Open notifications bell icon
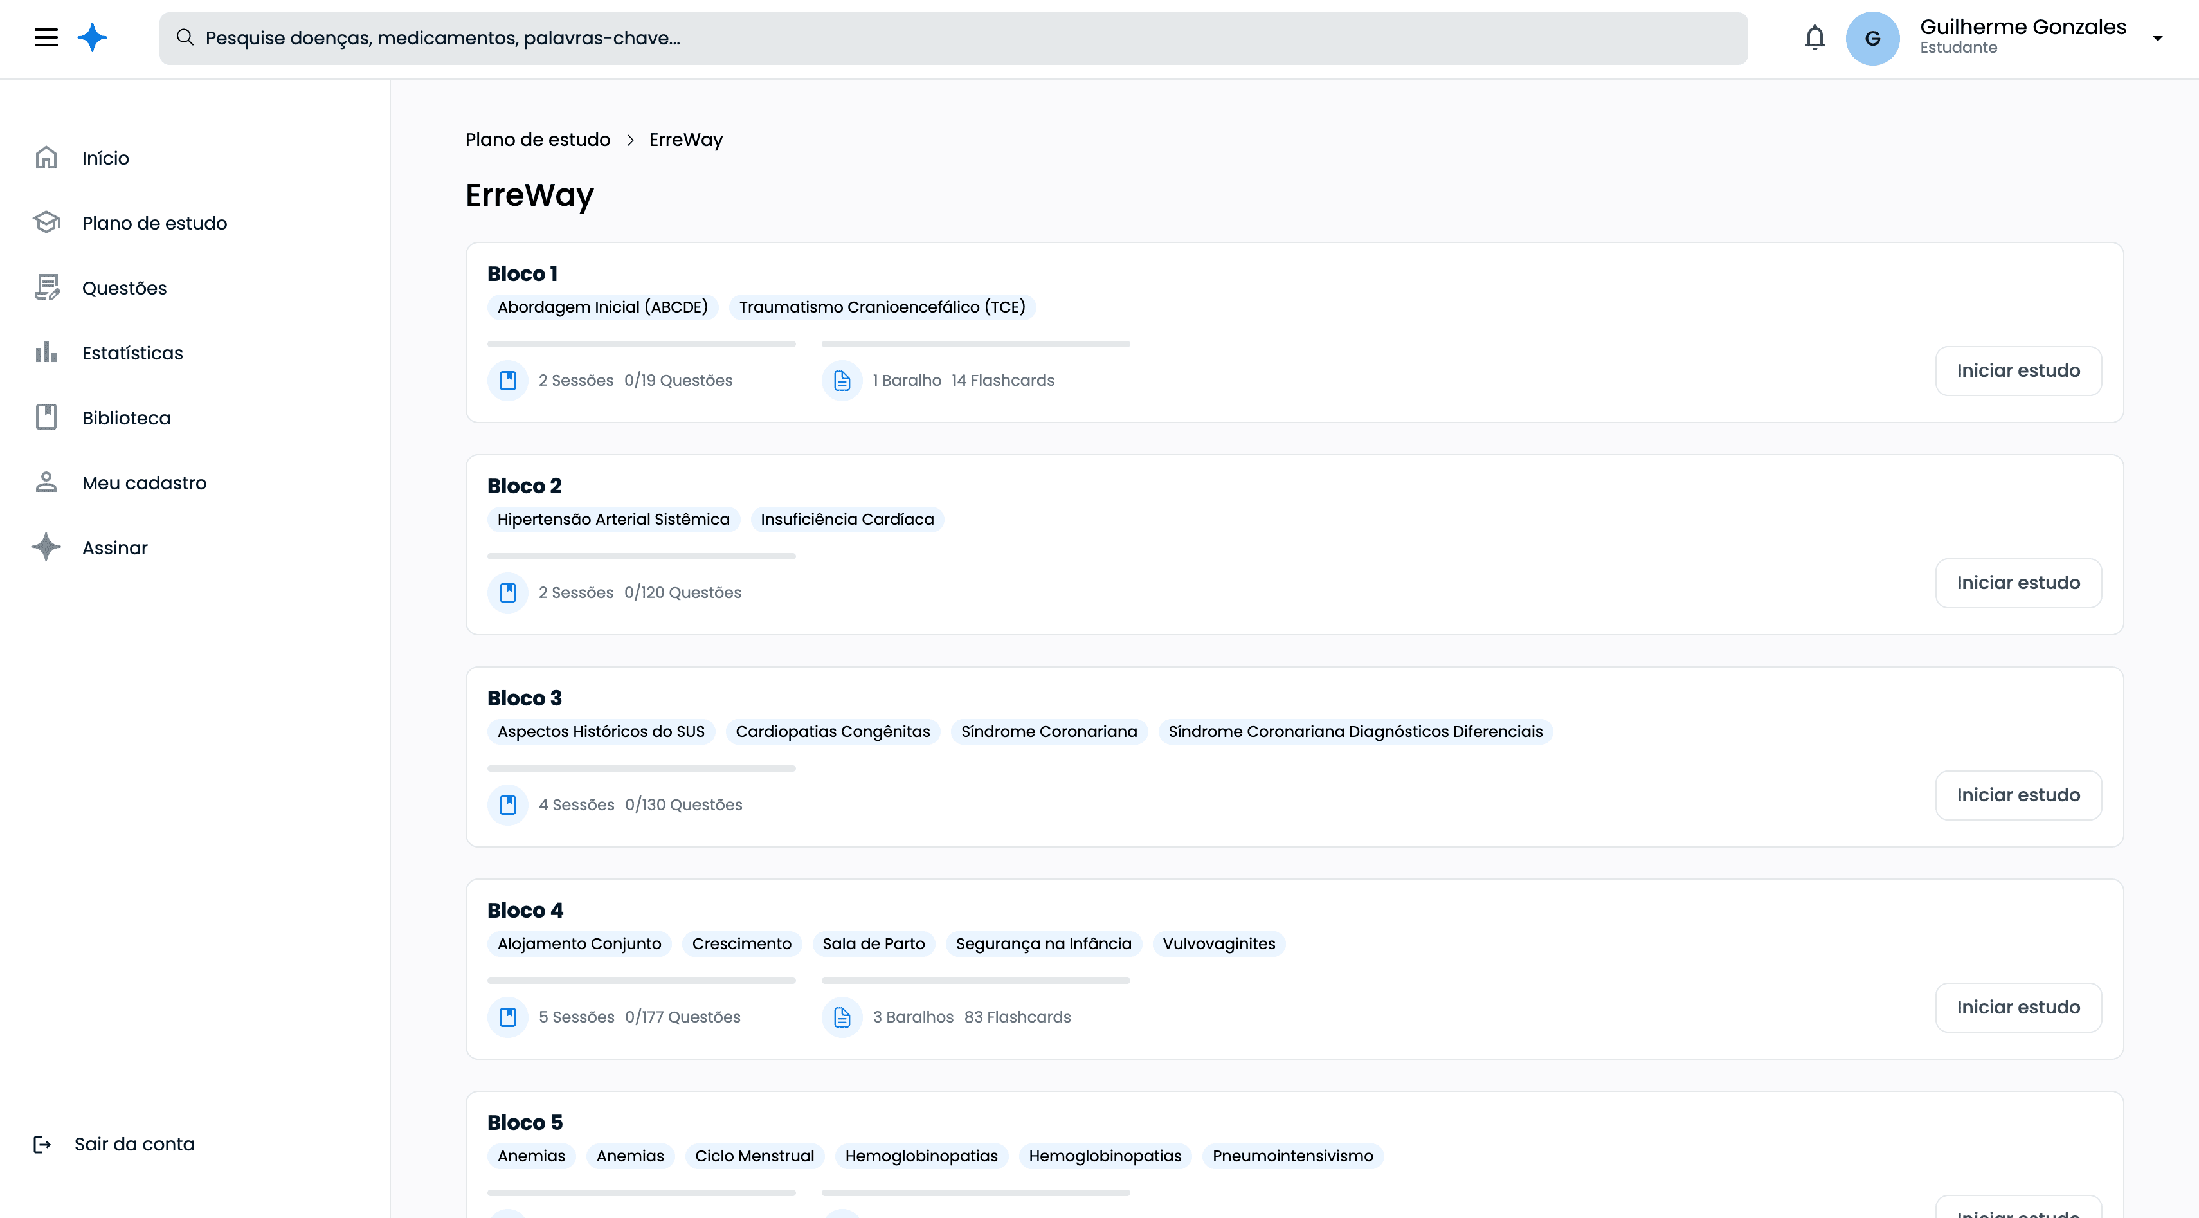Screen dimensions: 2199x1218 coord(1814,37)
